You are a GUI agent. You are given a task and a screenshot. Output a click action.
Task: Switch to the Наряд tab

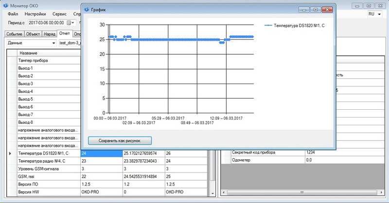pyautogui.click(x=50, y=34)
